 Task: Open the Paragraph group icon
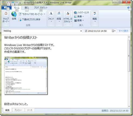click(59, 14)
